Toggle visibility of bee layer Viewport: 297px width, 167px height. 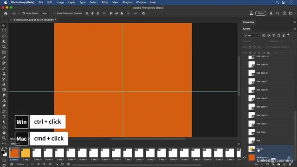tap(245, 141)
